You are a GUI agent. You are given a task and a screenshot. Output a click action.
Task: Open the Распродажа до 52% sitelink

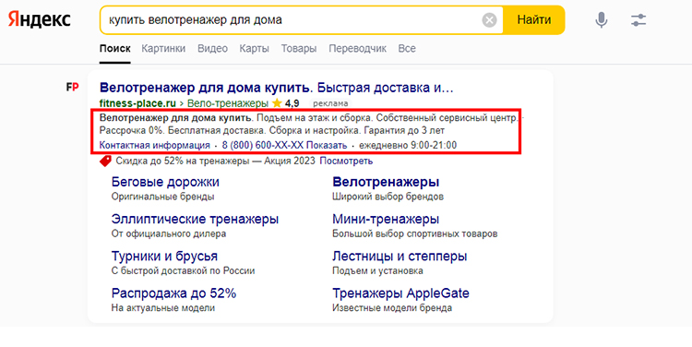(x=173, y=293)
